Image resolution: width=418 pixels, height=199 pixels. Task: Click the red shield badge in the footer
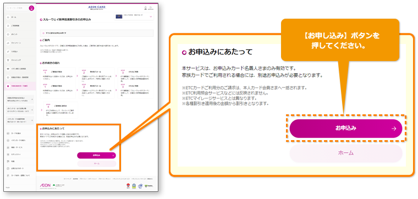coord(128,185)
